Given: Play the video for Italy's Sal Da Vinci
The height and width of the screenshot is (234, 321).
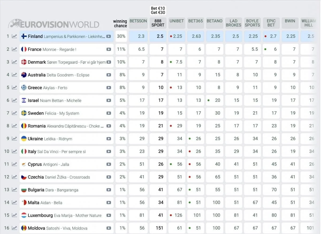Looking at the screenshot, I should (109, 151).
